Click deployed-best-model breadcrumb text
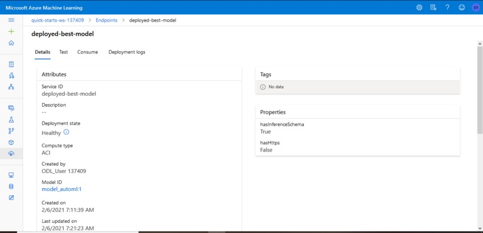 (x=153, y=20)
